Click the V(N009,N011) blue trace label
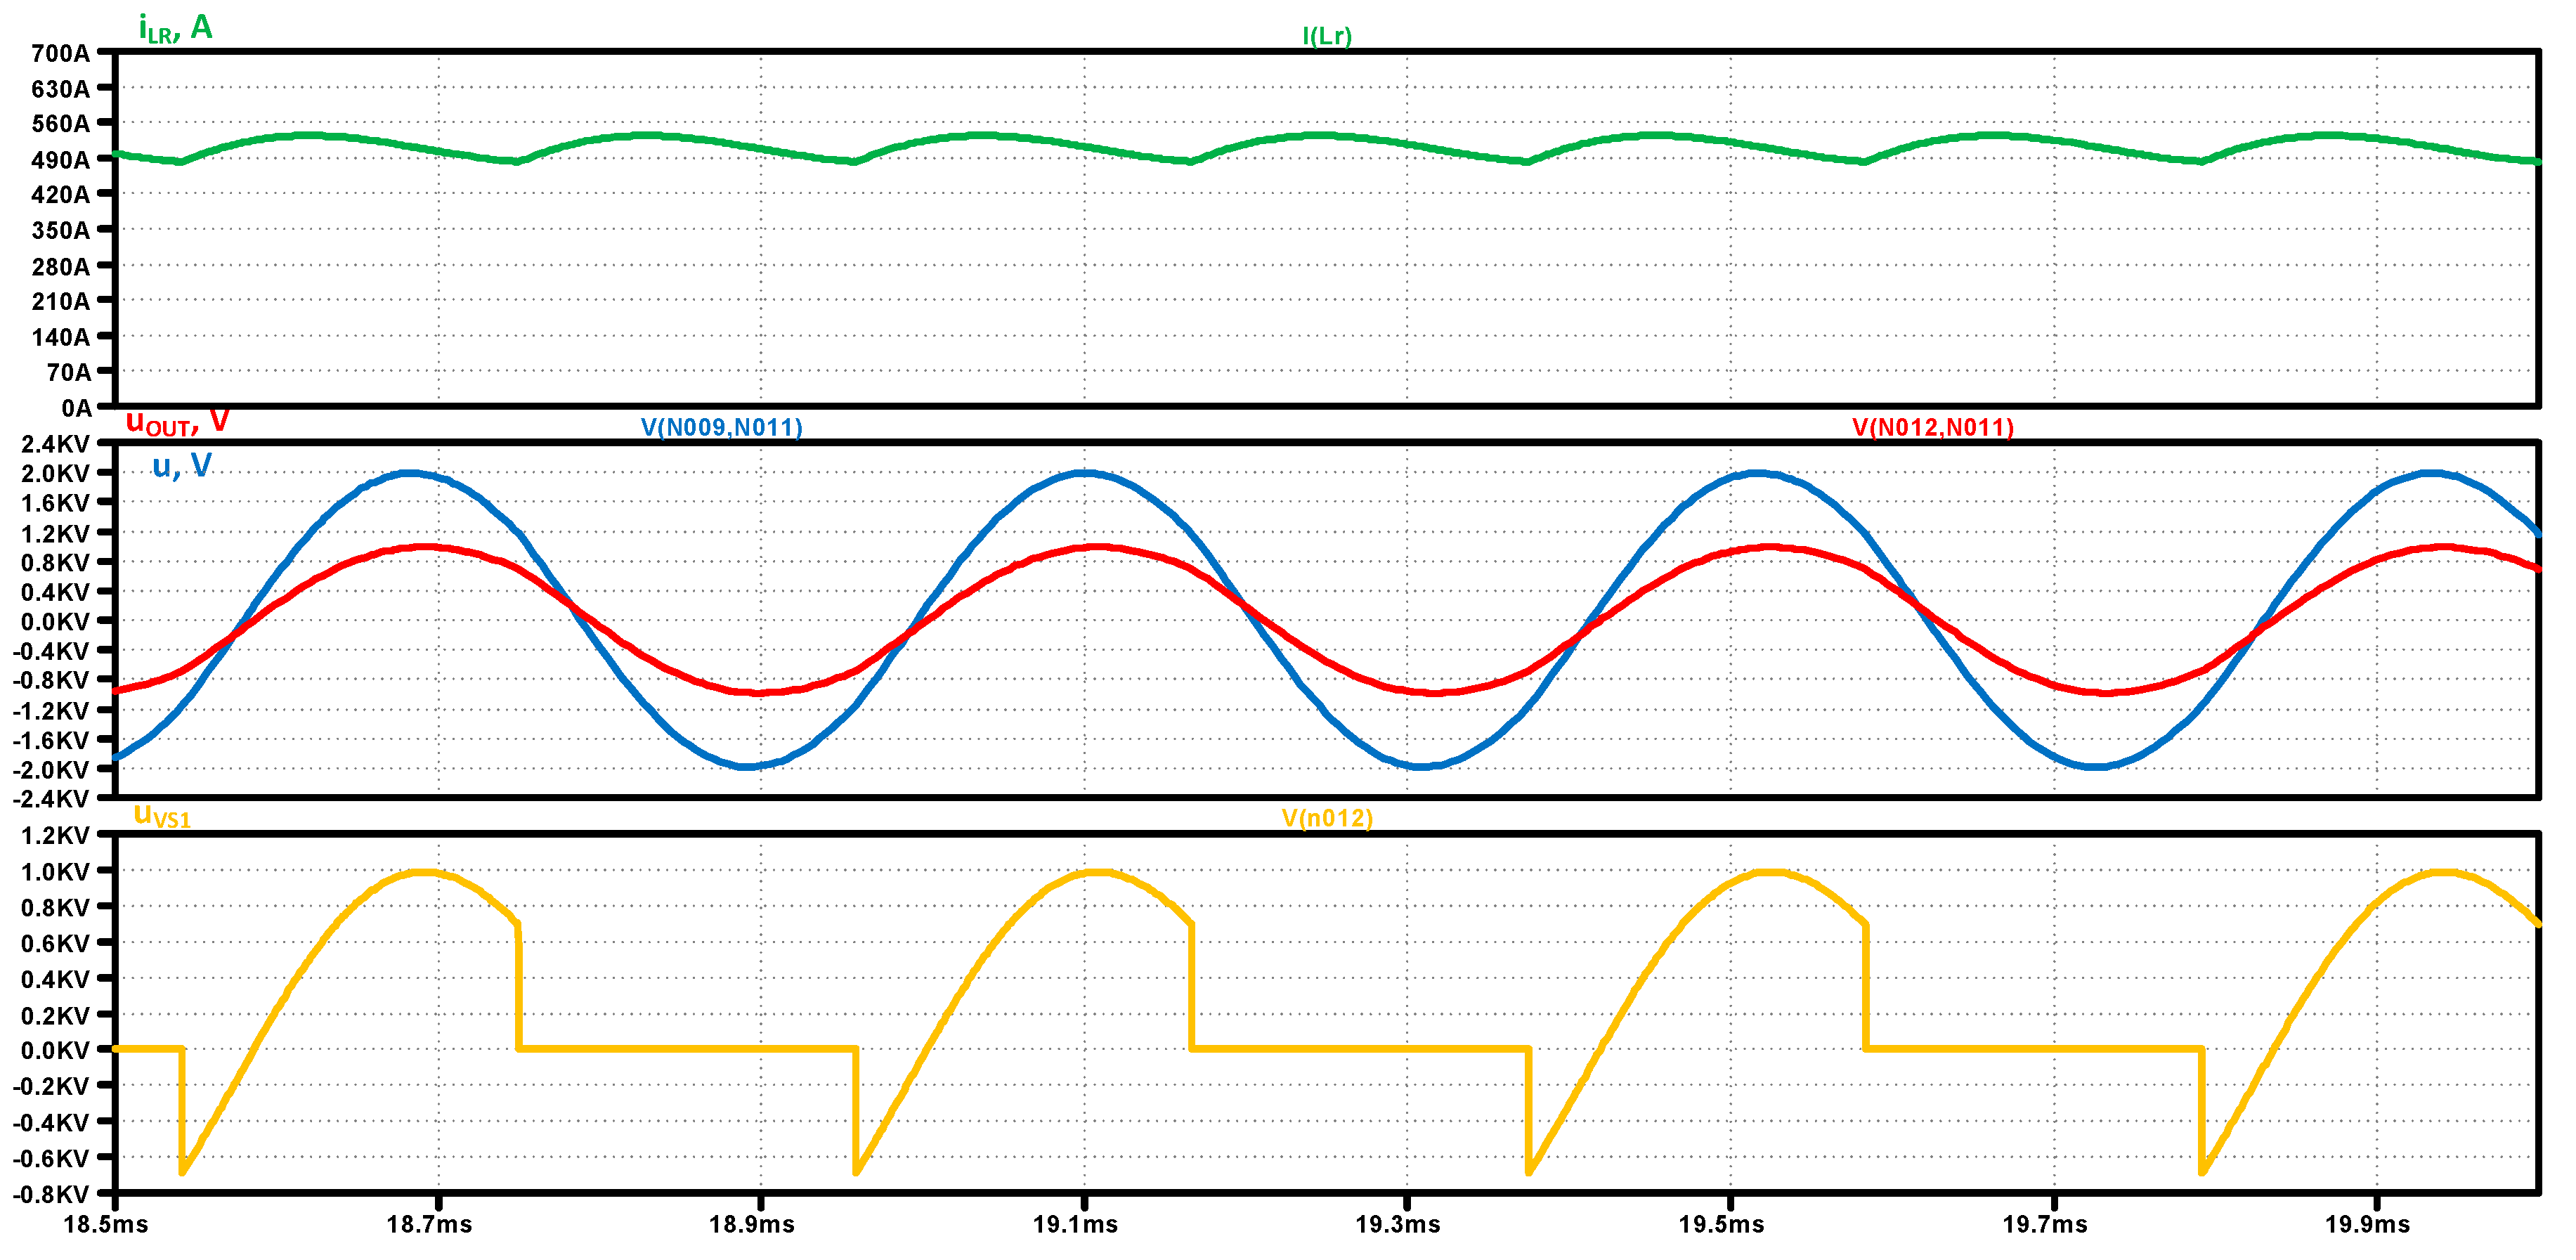2576x1260 pixels. click(x=721, y=427)
